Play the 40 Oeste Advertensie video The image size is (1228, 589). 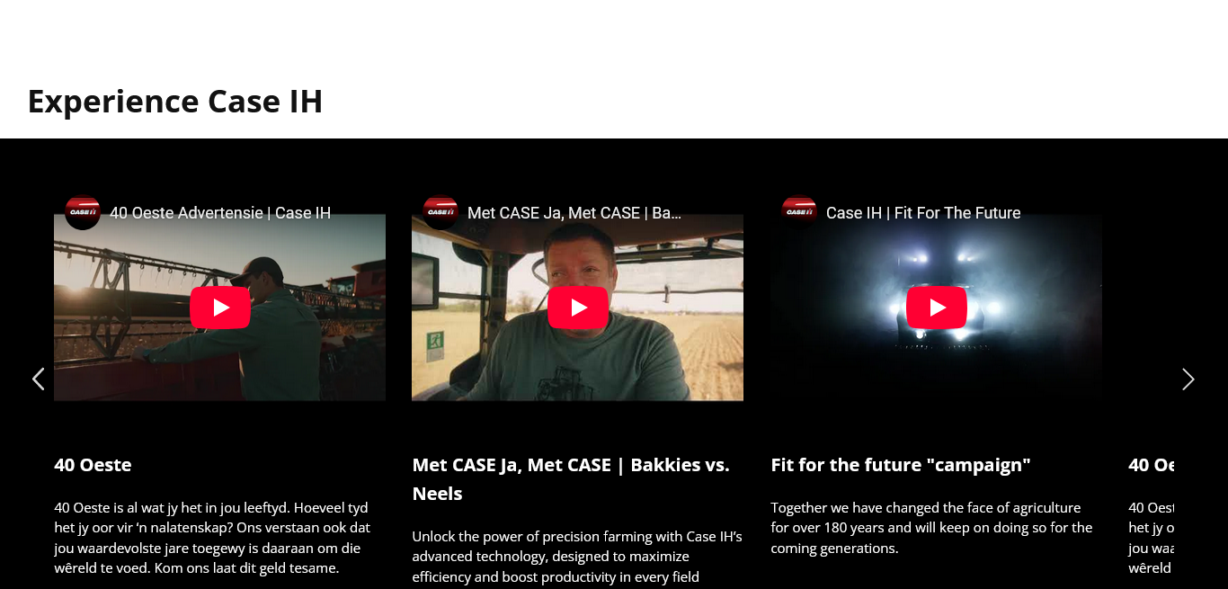coord(220,308)
